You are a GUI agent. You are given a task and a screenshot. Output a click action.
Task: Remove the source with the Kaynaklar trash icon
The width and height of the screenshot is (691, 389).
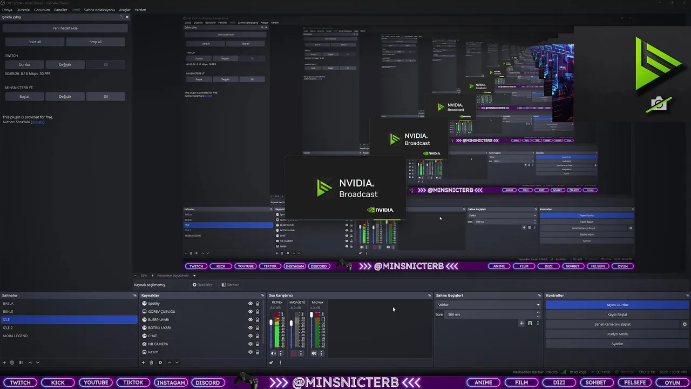(x=151, y=363)
